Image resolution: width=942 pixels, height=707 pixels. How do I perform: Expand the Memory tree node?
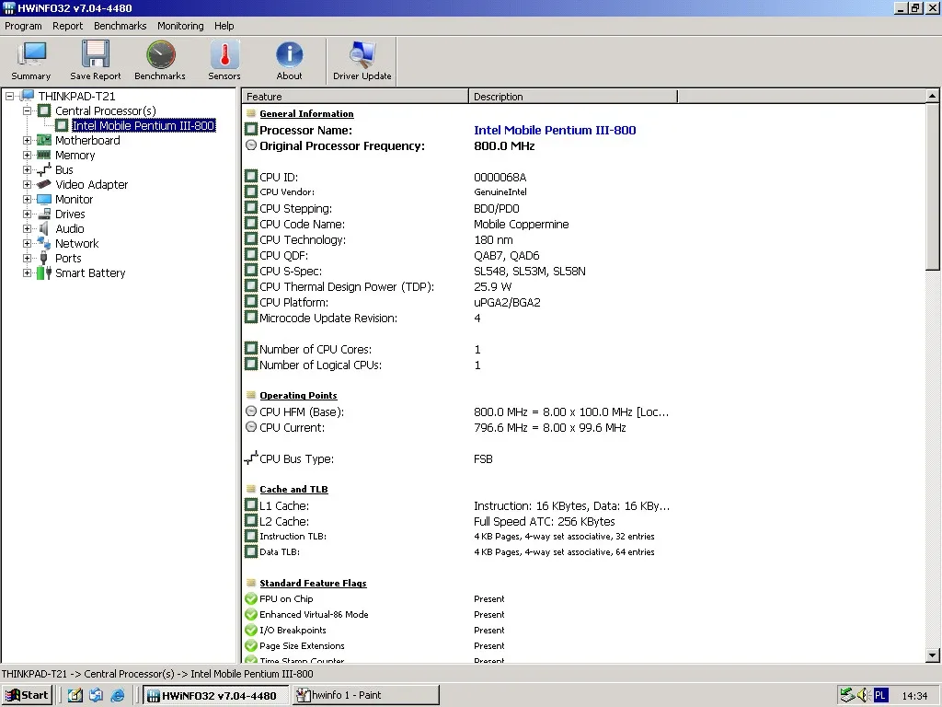pyautogui.click(x=27, y=155)
